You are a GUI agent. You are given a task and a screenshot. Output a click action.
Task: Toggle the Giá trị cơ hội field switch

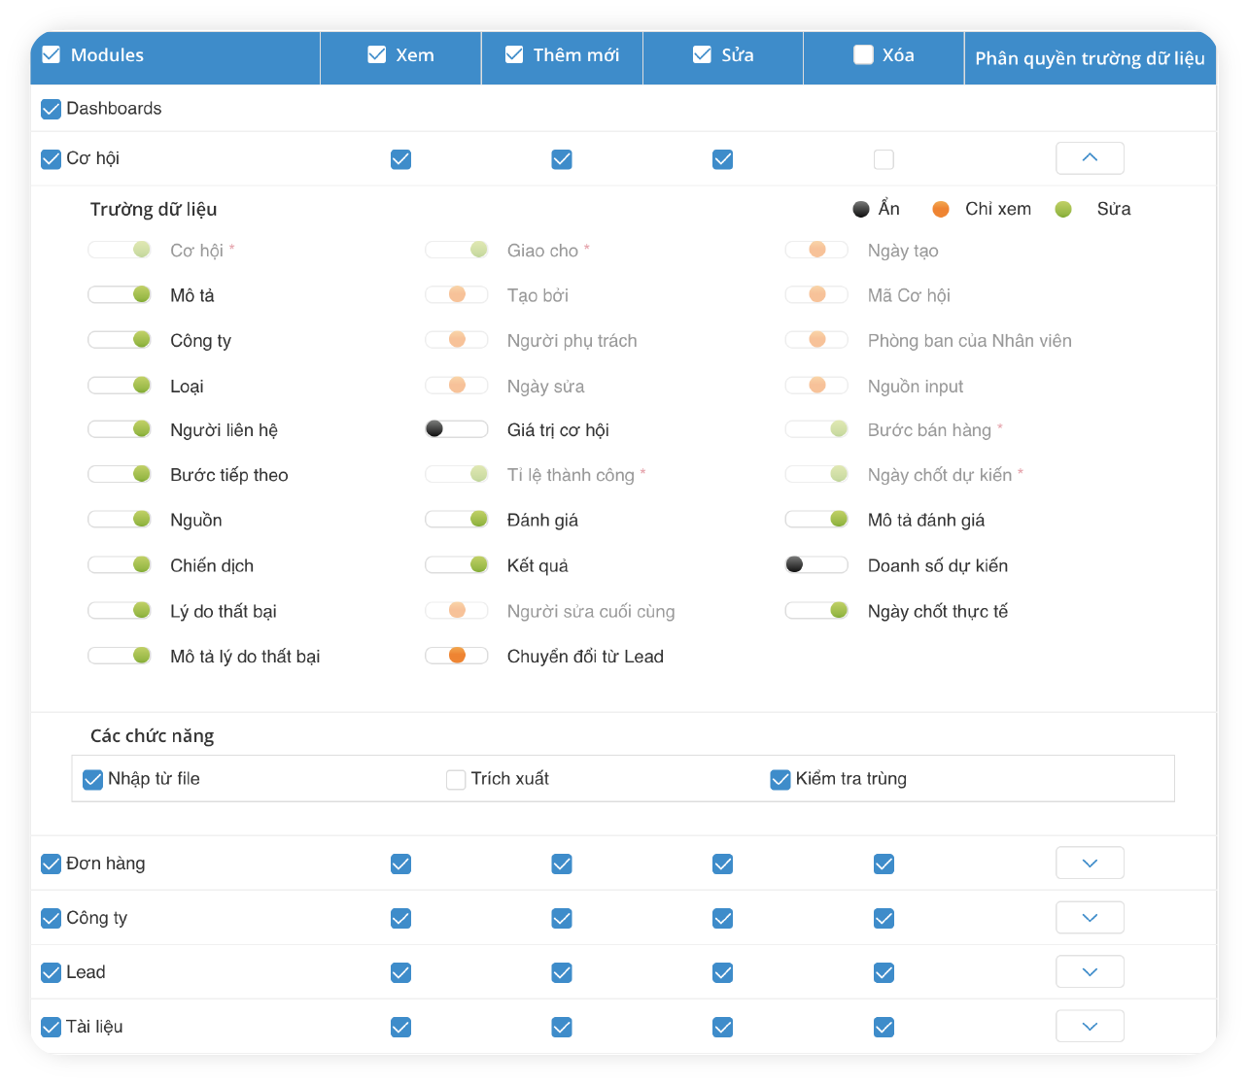pyautogui.click(x=456, y=429)
